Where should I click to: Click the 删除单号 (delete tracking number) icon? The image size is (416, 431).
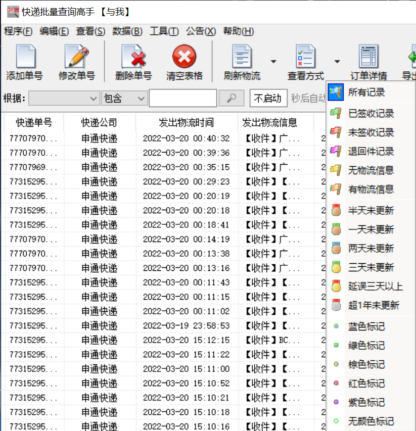pyautogui.click(x=133, y=57)
